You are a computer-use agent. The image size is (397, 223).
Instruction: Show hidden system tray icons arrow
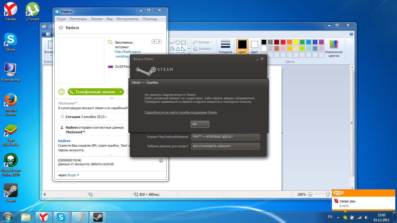(338, 217)
